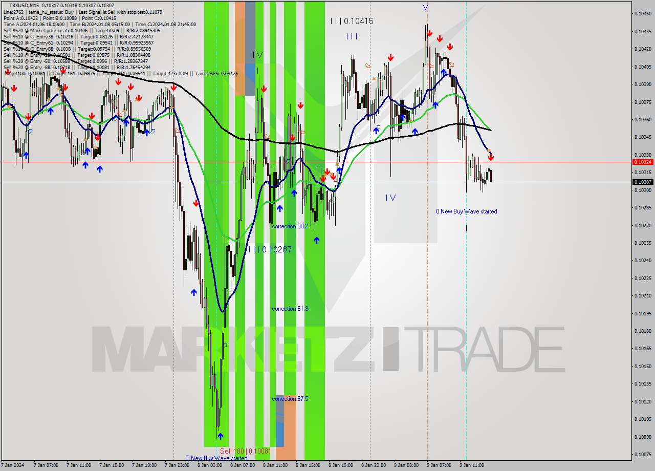Image resolution: width=655 pixels, height=471 pixels.
Task: Click the blue 'V' wave label
Action: pos(425,7)
